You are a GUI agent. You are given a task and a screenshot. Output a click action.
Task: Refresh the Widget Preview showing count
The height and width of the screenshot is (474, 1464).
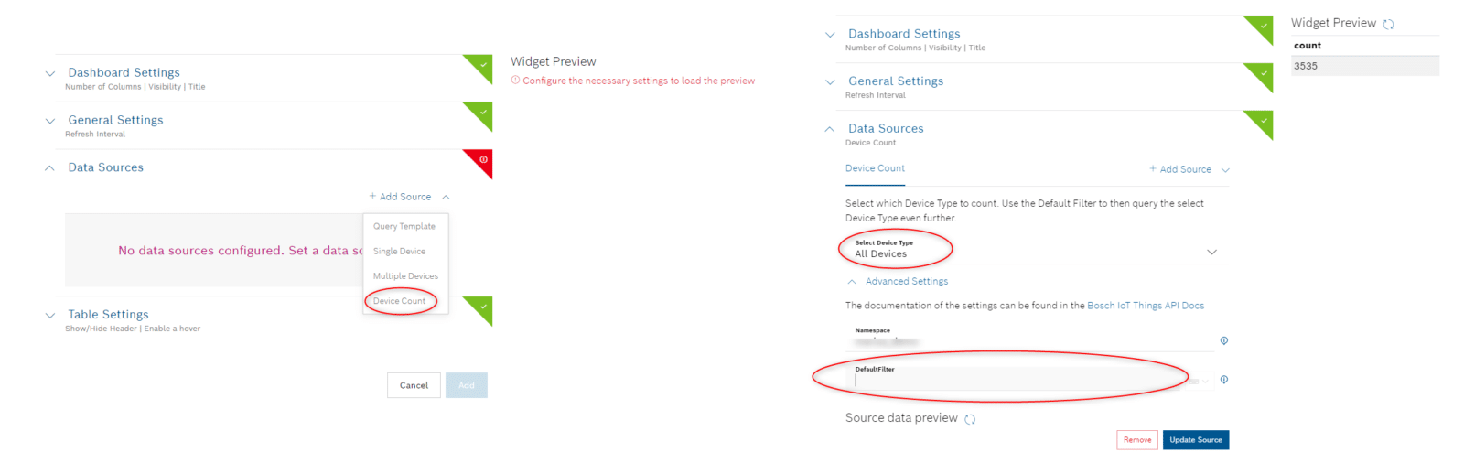tap(1388, 24)
